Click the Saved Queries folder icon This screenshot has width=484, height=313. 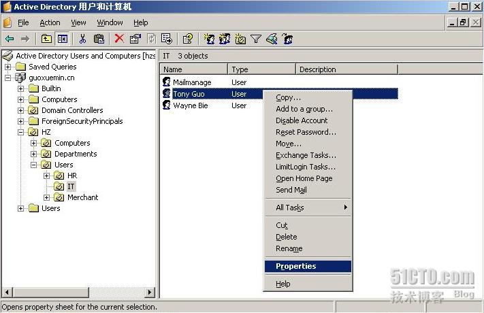point(20,67)
